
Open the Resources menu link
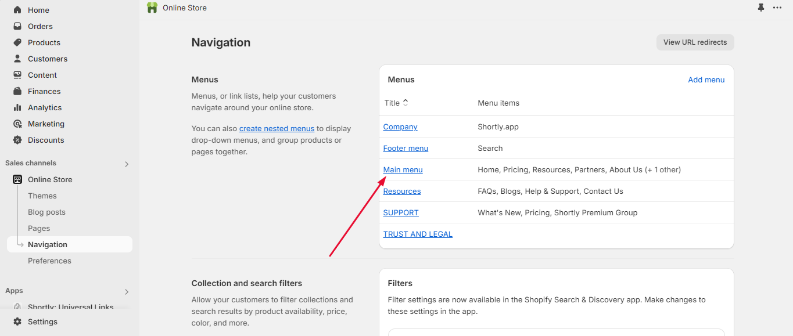[x=402, y=191]
